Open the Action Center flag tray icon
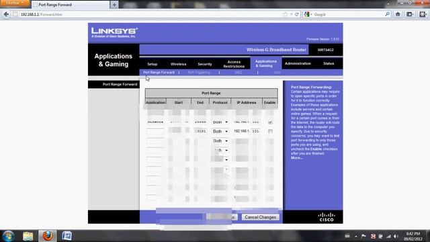The image size is (430, 242). (x=364, y=236)
